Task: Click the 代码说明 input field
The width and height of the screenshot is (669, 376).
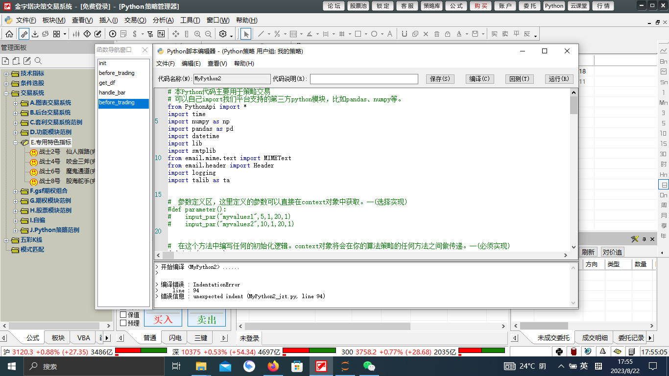Action: [363, 79]
